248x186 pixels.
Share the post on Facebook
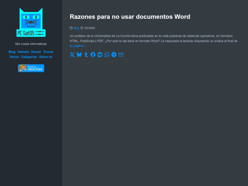[x=93, y=55]
